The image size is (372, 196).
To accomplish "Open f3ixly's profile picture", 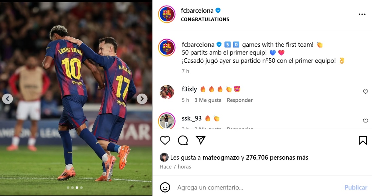I will click(x=167, y=92).
